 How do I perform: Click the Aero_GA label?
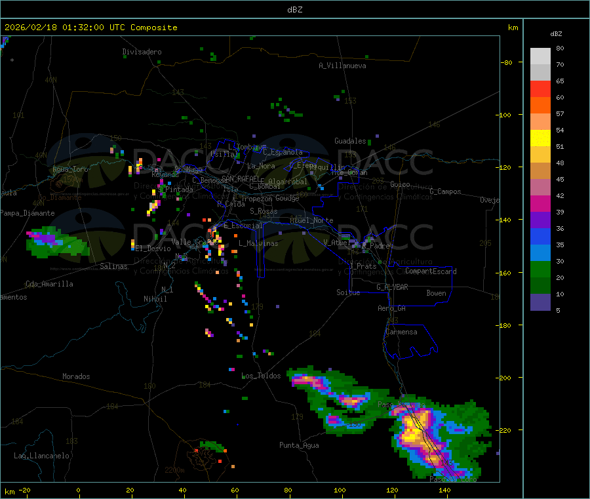point(392,308)
